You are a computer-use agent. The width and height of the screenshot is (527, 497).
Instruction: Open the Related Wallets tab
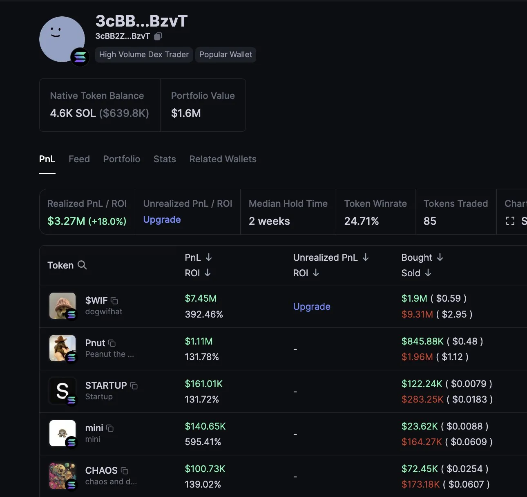[223, 159]
